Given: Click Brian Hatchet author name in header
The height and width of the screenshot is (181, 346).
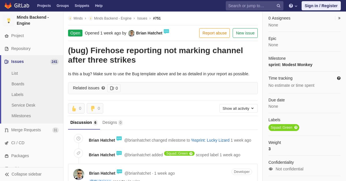Looking at the screenshot, I should click(149, 33).
